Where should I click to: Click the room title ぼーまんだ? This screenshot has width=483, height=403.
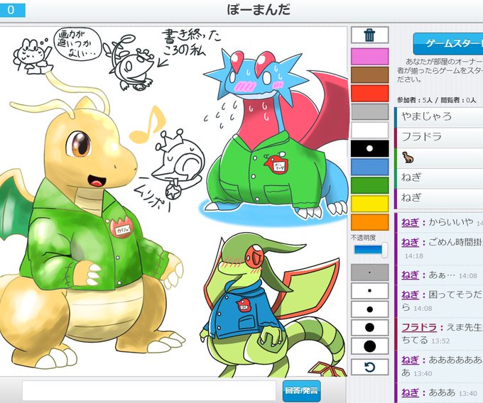[259, 10]
